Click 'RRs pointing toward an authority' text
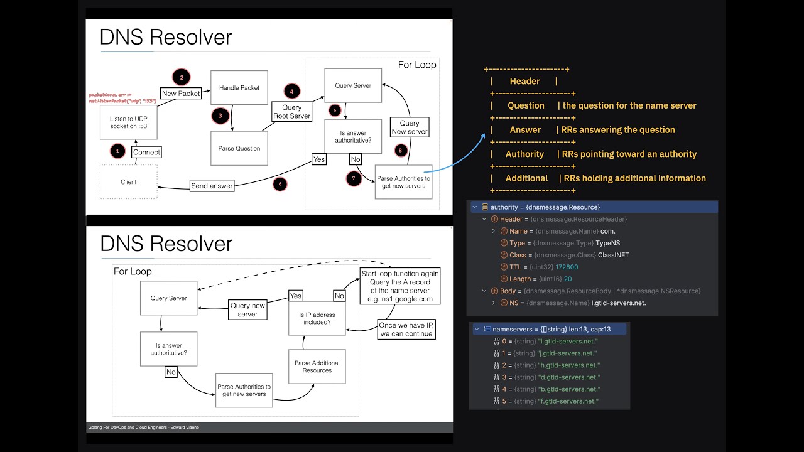The image size is (804, 452). (x=629, y=154)
